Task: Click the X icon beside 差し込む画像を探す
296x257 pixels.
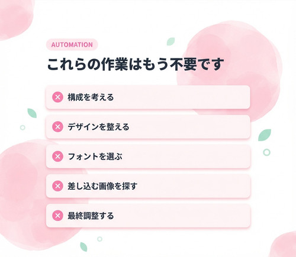Action: [57, 186]
